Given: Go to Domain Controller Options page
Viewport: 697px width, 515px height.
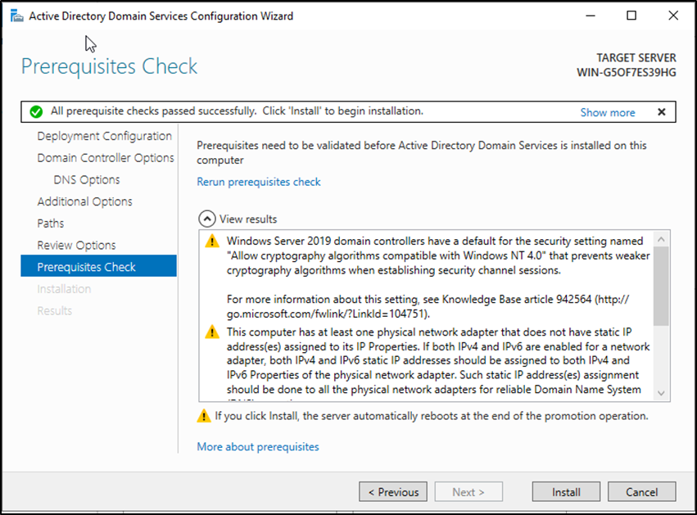Looking at the screenshot, I should click(106, 158).
